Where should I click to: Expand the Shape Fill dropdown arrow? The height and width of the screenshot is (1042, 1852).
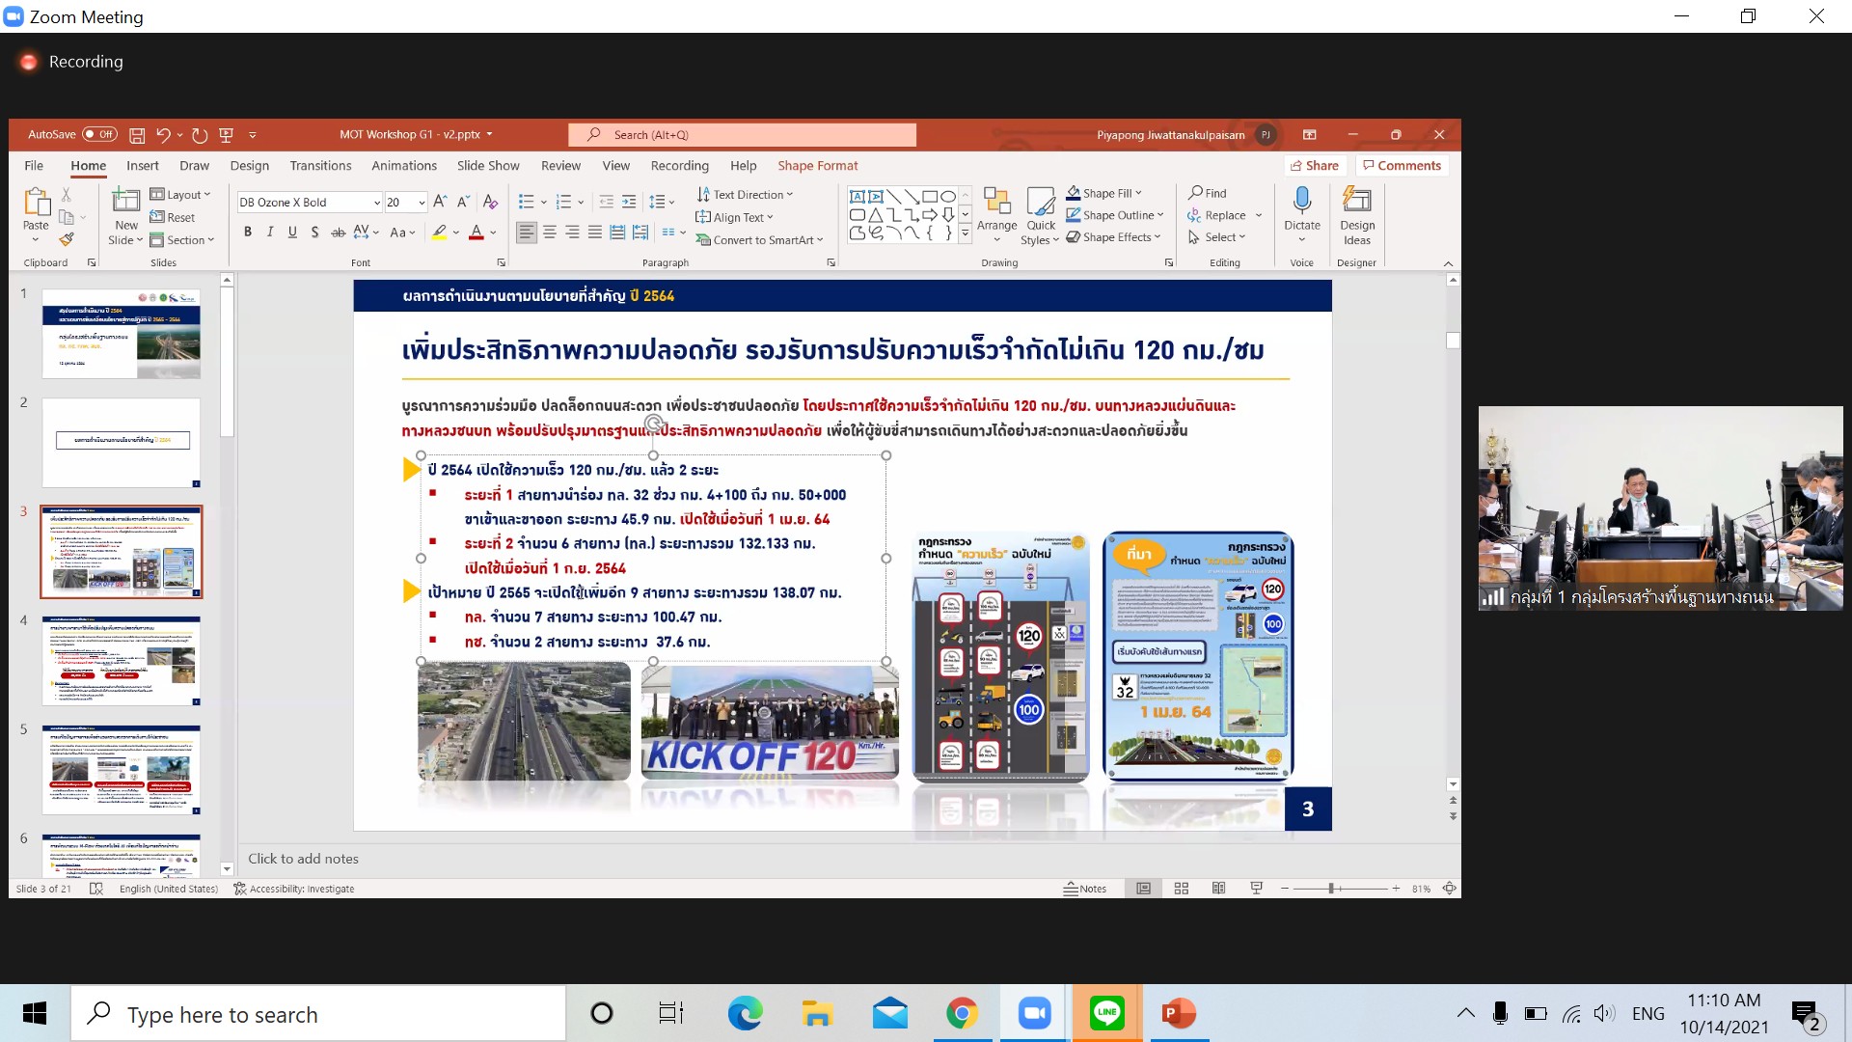1138,193
